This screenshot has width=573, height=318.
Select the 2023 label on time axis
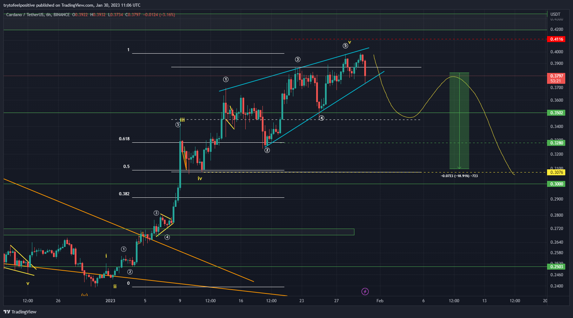pos(110,301)
